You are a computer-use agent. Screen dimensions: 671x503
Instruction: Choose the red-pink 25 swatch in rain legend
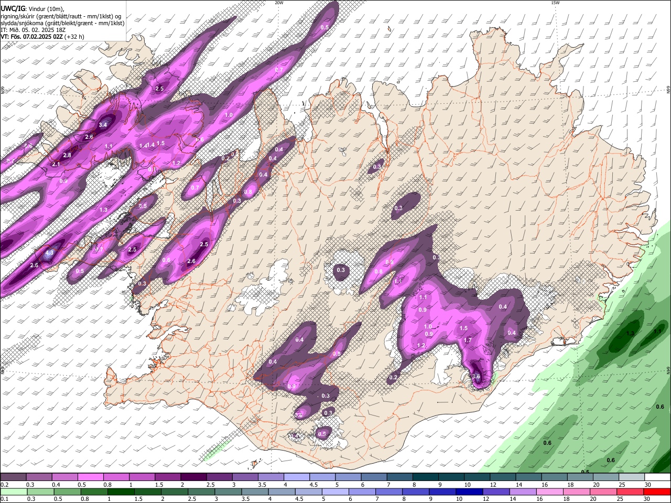tap(630, 491)
